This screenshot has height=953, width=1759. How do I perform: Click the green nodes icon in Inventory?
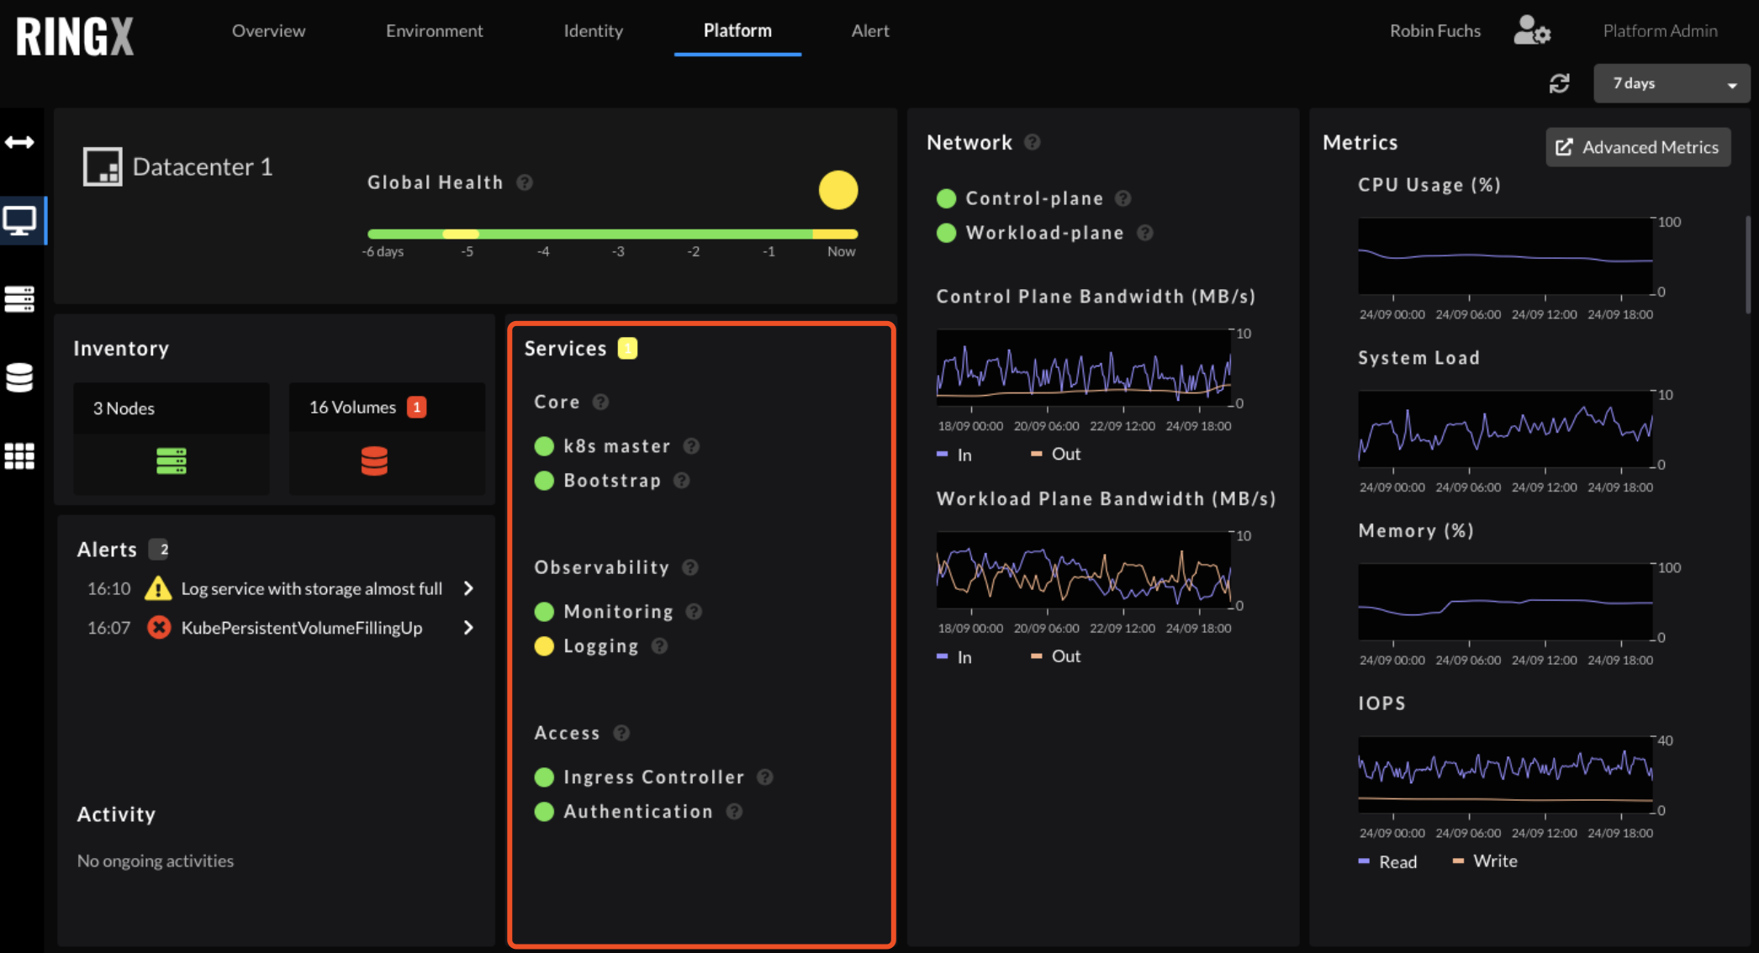coord(171,461)
